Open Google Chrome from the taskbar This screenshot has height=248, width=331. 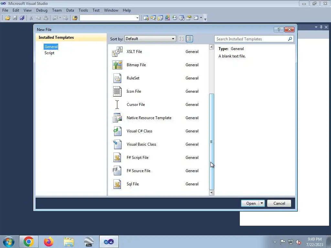pos(29,242)
